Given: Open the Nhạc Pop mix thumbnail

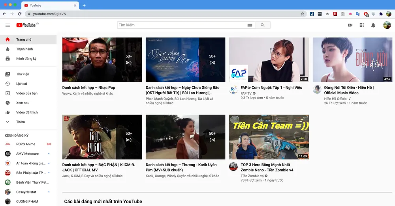Looking at the screenshot, I should click(102, 60).
